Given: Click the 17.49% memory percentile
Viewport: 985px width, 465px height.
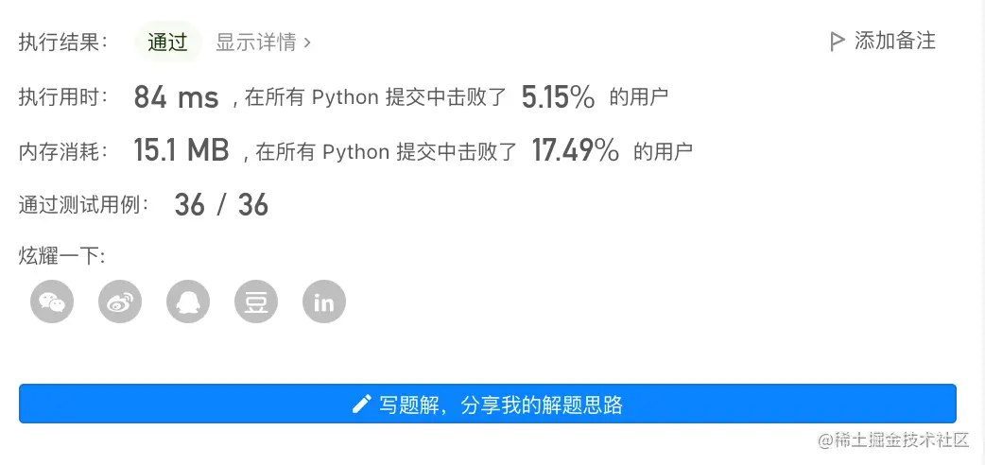Looking at the screenshot, I should (x=575, y=150).
